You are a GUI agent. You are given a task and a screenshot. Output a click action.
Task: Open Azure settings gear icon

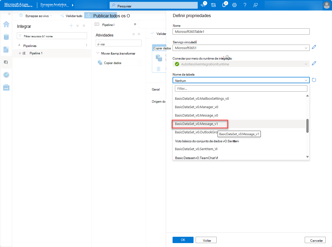click(x=234, y=5)
